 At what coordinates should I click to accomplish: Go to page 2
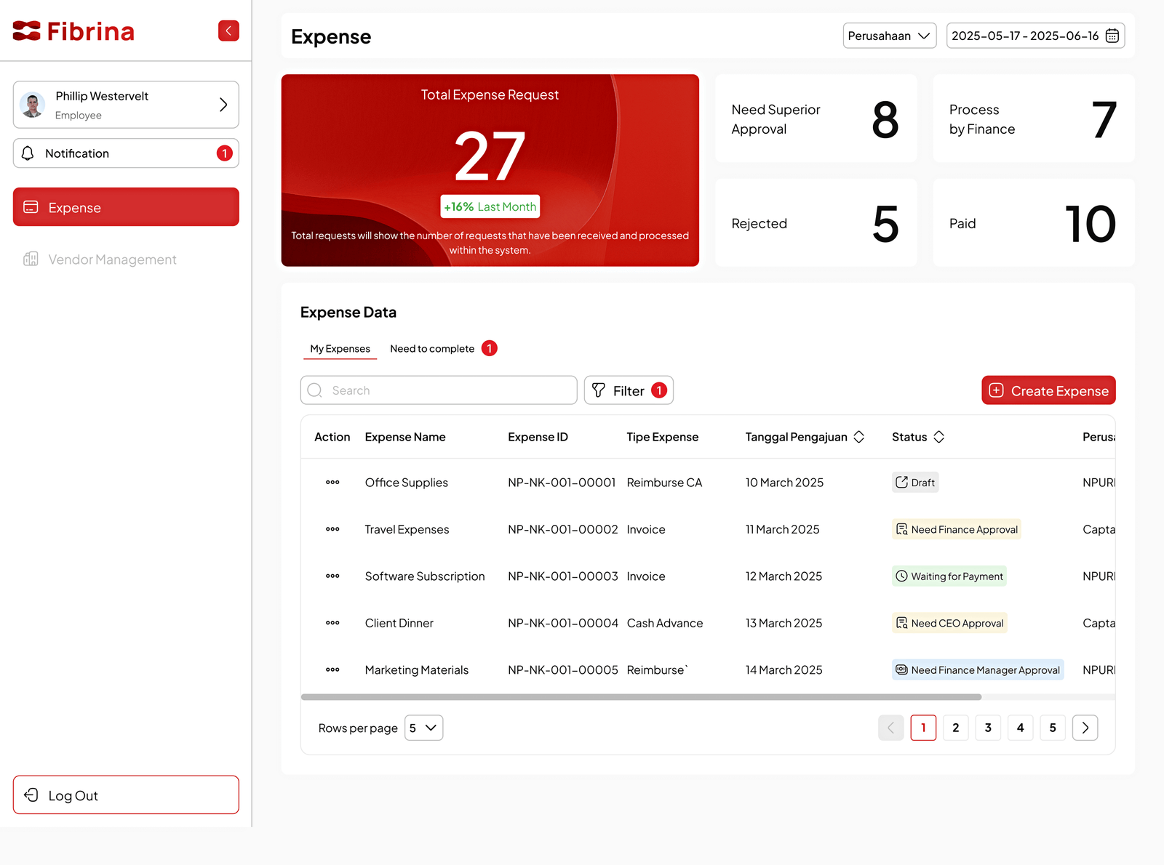click(956, 728)
